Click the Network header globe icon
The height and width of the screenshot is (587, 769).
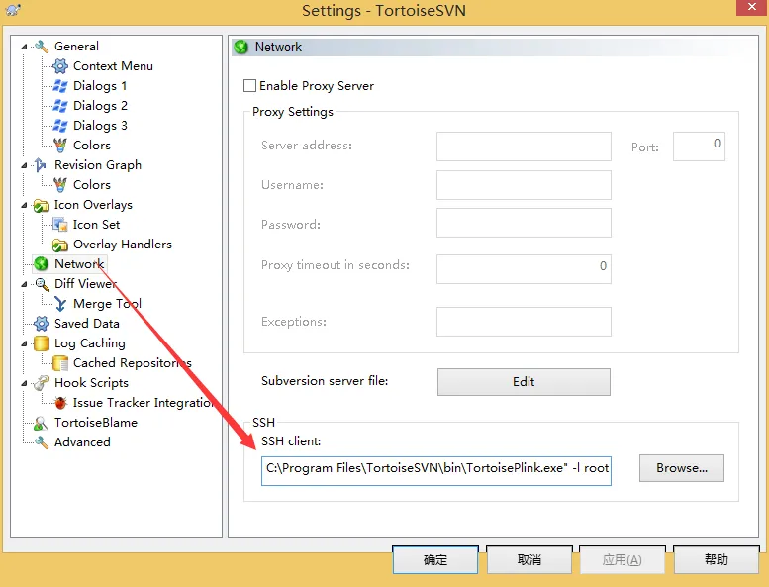[x=241, y=48]
